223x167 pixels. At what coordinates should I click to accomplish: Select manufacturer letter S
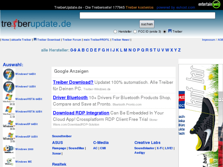151,50
